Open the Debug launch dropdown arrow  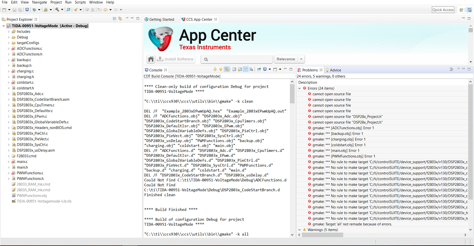[39, 10]
